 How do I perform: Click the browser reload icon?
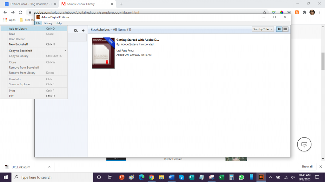pyautogui.click(x=20, y=12)
